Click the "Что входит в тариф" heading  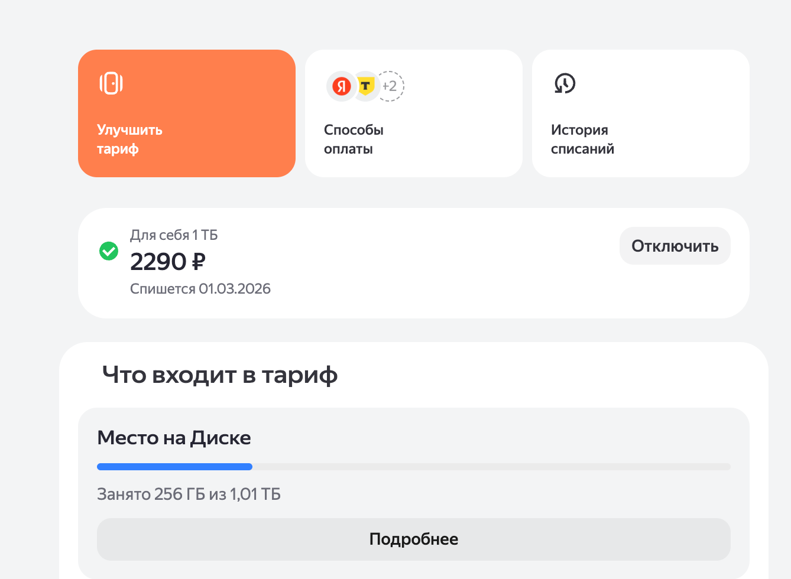point(219,375)
